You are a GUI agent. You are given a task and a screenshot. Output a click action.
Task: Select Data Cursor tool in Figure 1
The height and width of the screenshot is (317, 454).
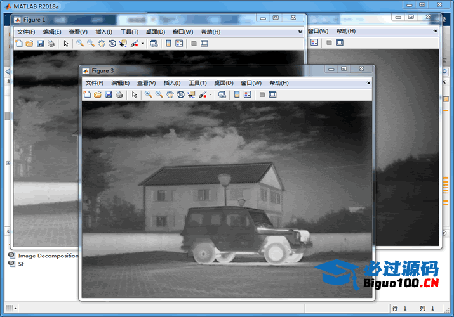tap(123, 43)
